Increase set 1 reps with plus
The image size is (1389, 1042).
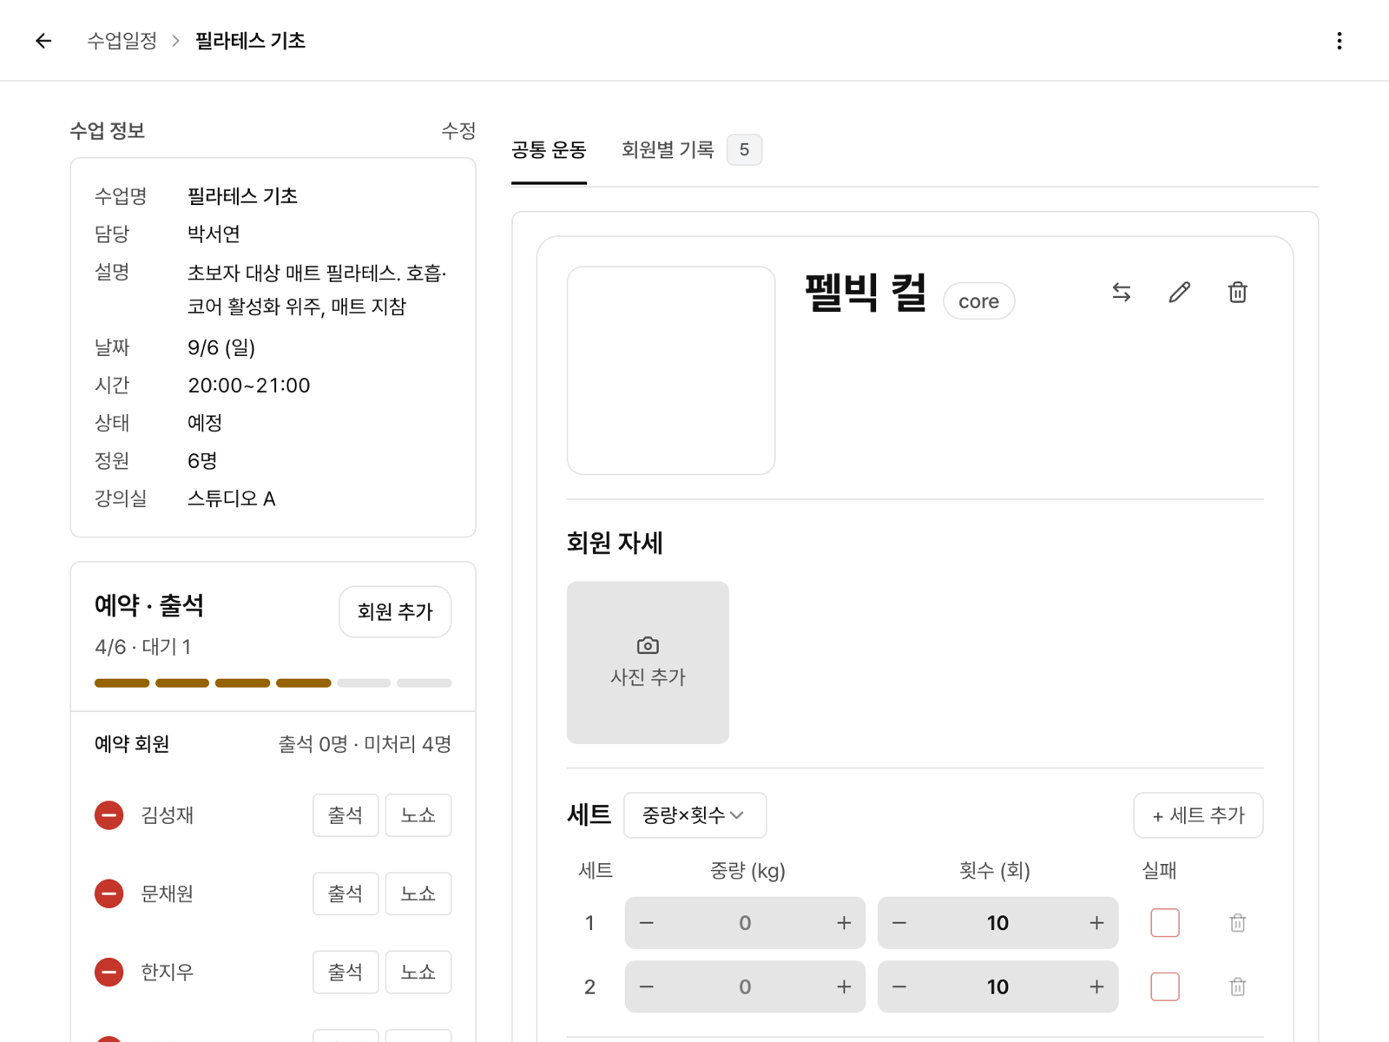coord(1096,923)
